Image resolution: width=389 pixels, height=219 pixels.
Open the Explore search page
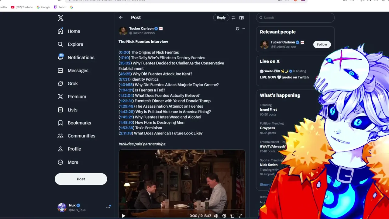click(70, 44)
